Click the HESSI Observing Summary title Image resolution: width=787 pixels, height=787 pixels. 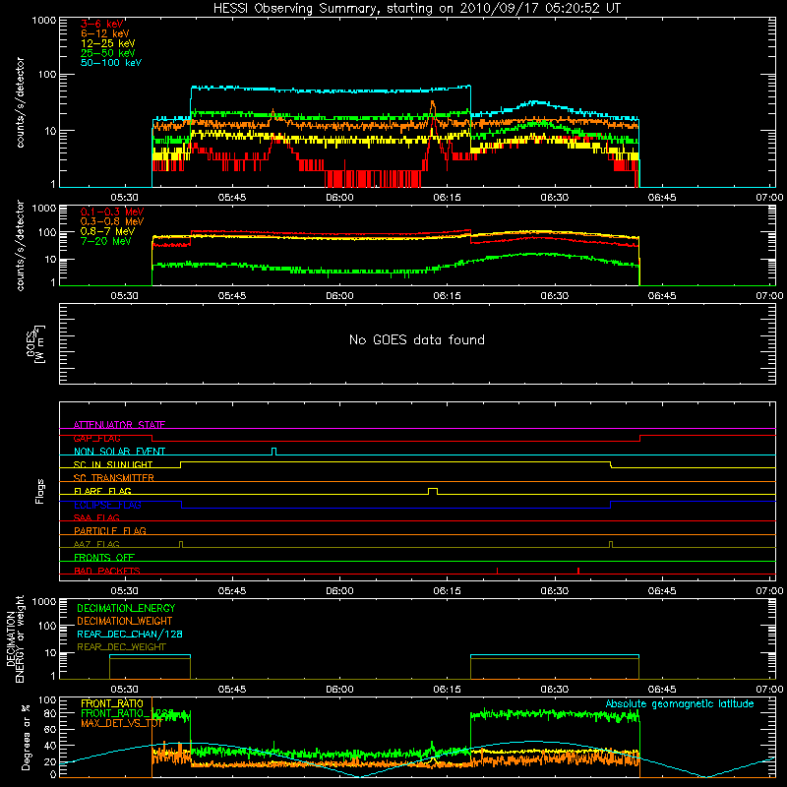[416, 9]
